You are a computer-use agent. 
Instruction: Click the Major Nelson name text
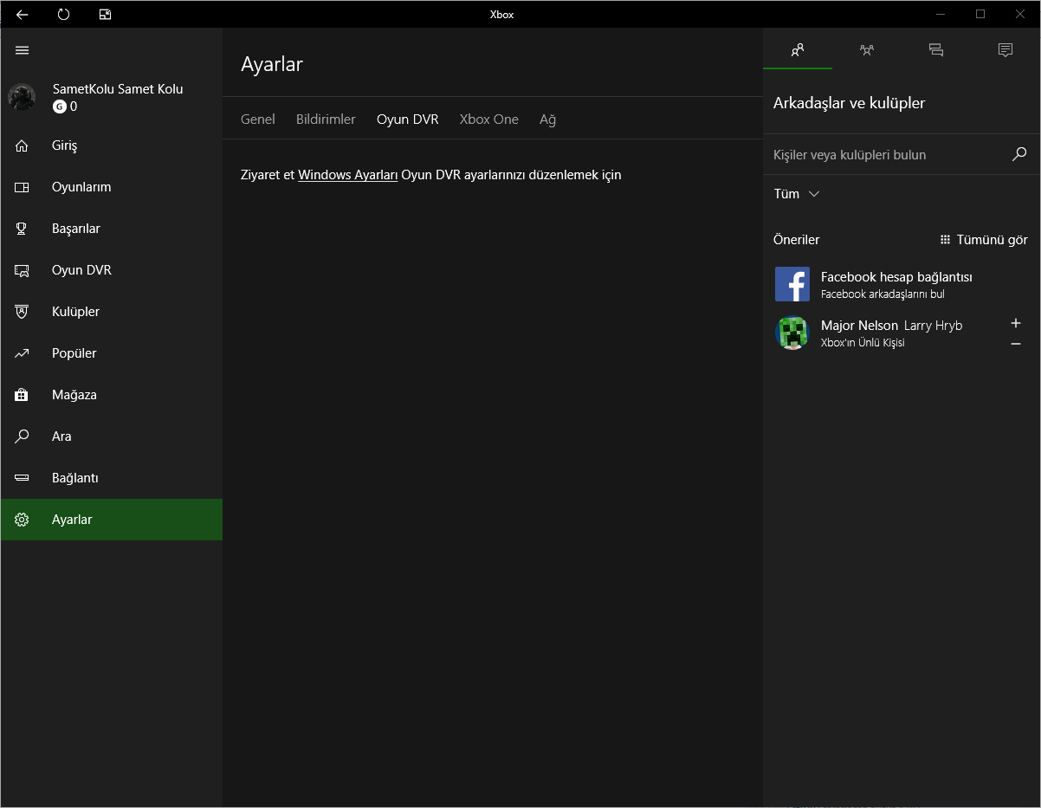(x=859, y=326)
